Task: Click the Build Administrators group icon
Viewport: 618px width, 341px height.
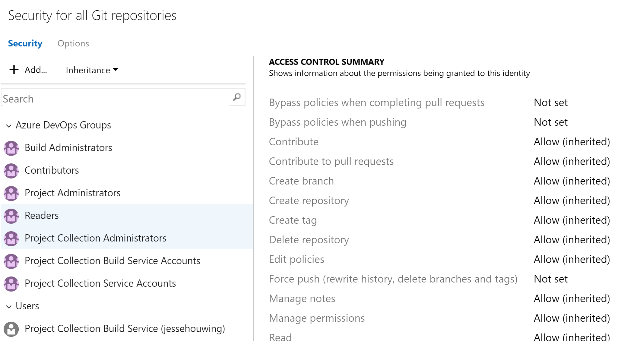Action: pyautogui.click(x=11, y=148)
